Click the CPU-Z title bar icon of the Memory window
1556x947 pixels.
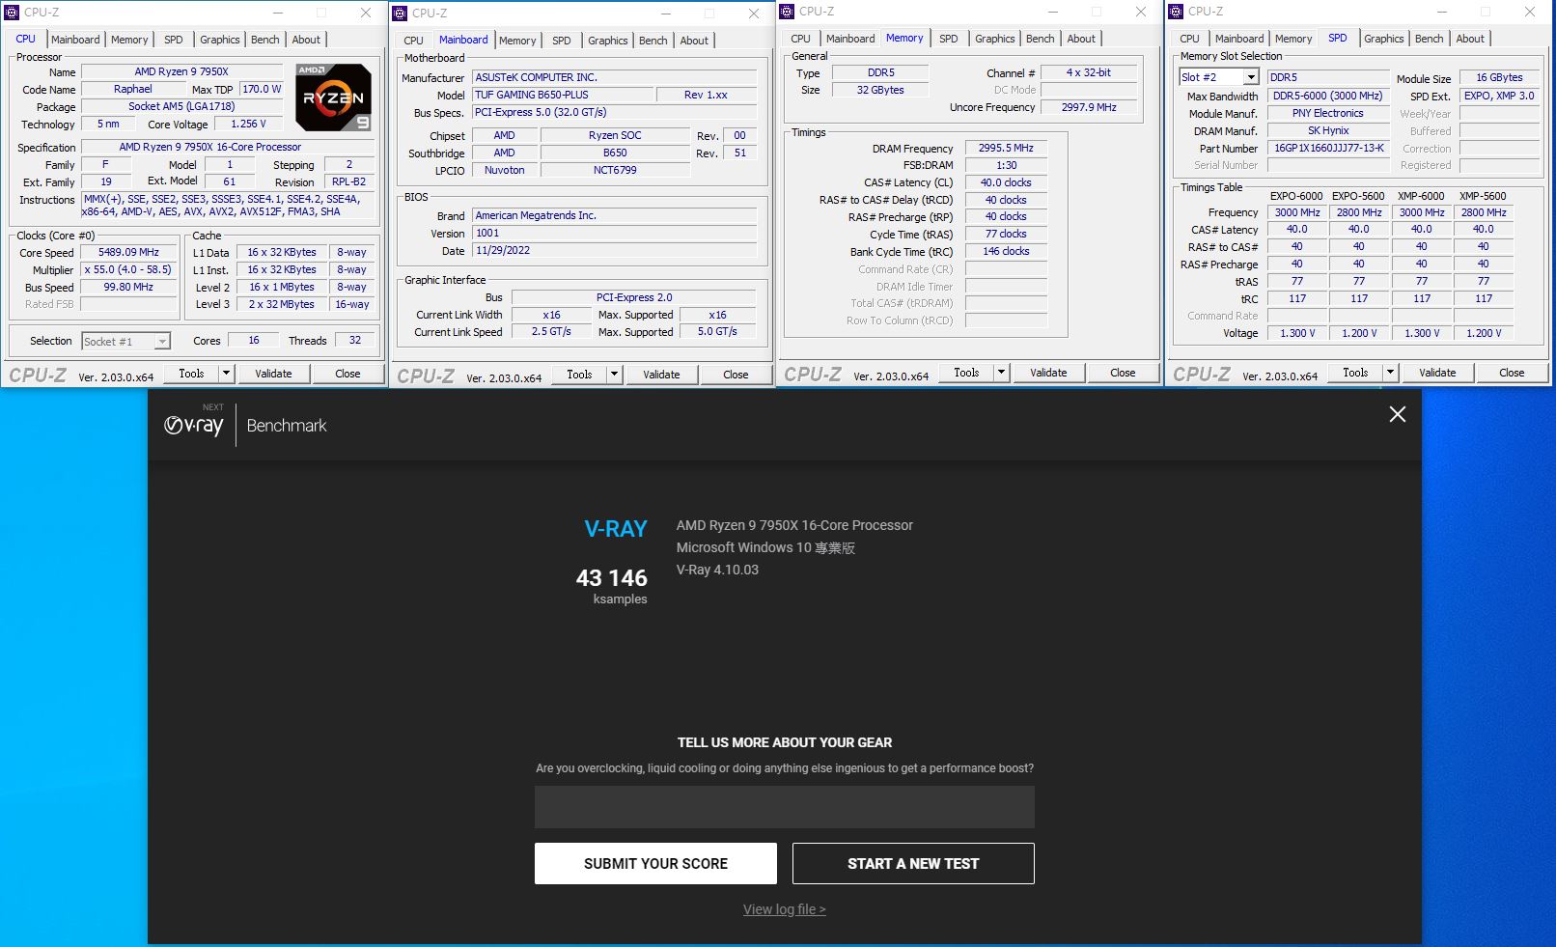pos(788,12)
